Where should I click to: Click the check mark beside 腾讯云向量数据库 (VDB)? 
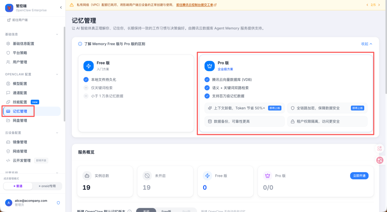tap(207, 80)
